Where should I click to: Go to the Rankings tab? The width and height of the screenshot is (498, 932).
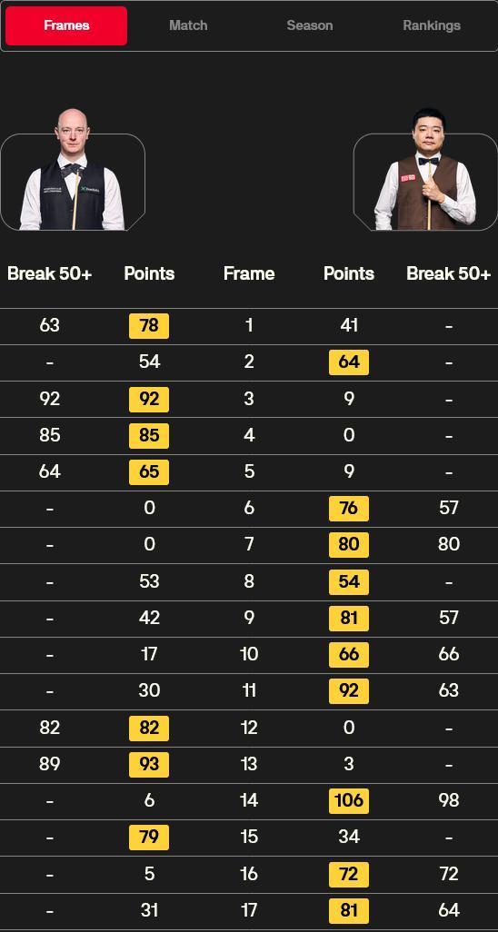coord(432,25)
